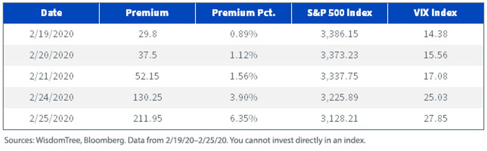Click the premium value 29.8
The image size is (487, 151).
click(147, 34)
